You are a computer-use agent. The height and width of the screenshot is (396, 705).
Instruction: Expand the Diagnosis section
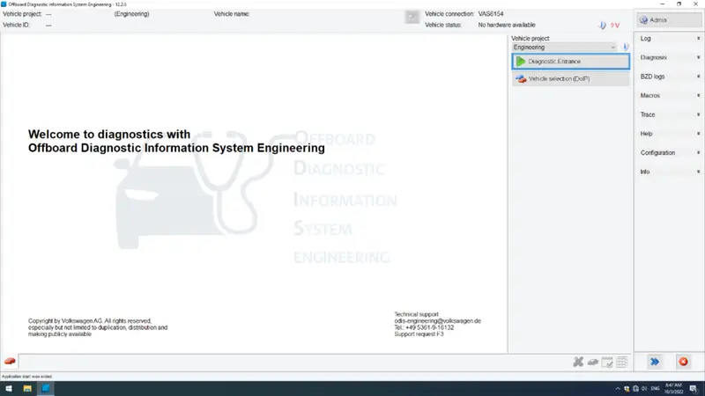pyautogui.click(x=669, y=57)
